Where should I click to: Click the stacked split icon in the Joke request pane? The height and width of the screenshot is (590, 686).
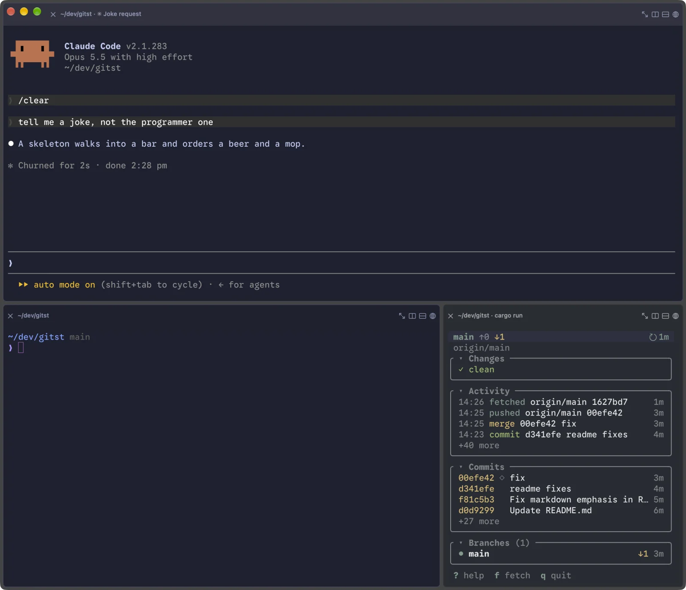coord(665,14)
